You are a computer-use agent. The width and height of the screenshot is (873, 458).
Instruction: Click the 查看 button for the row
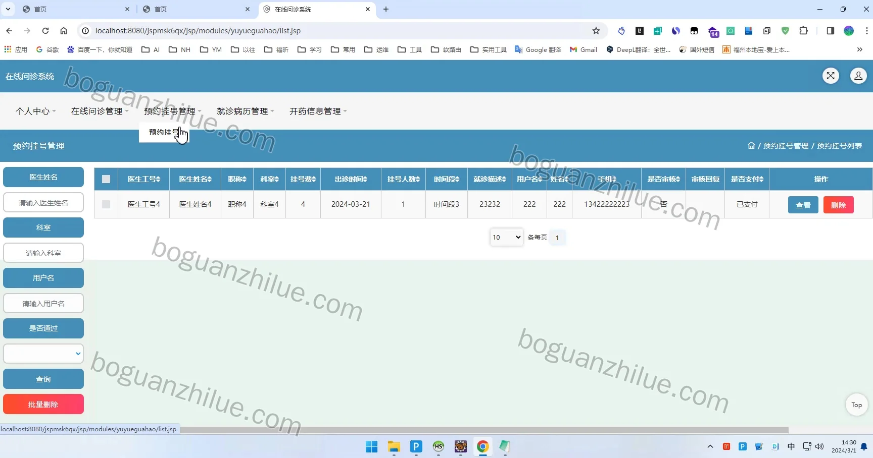pyautogui.click(x=803, y=205)
